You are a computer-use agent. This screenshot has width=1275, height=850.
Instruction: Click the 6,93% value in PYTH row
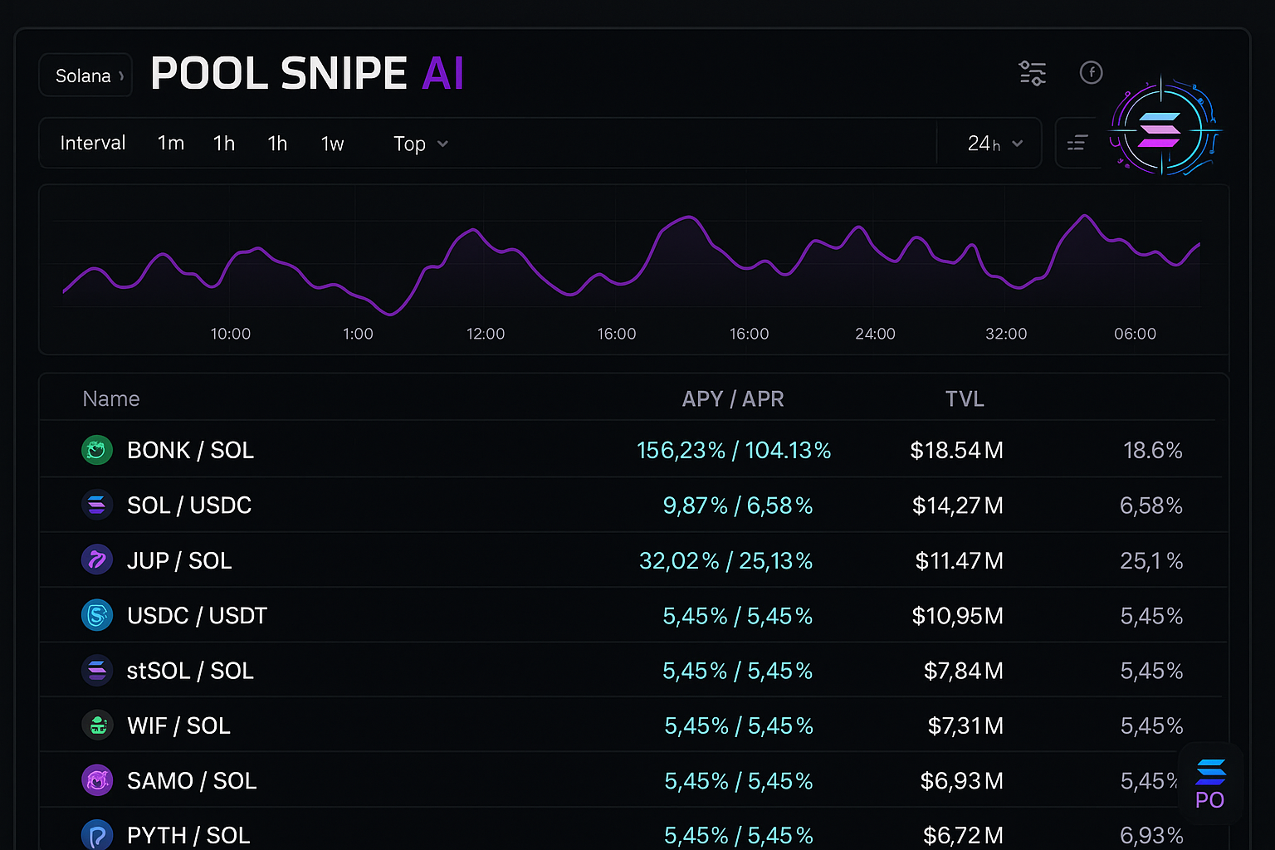[x=1151, y=835]
